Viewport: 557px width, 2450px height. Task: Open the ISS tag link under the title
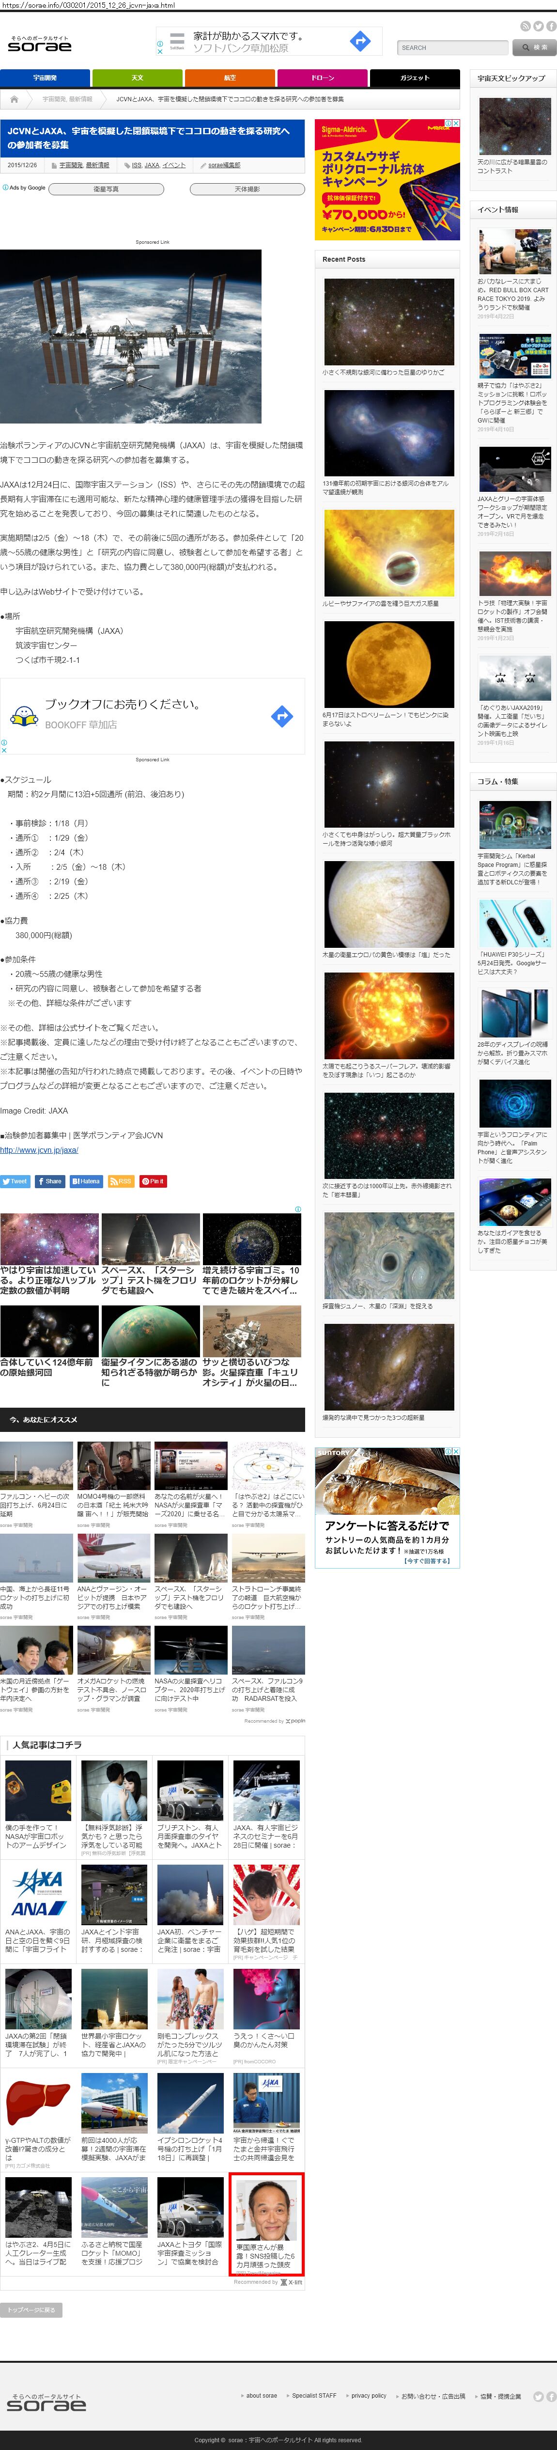136,165
